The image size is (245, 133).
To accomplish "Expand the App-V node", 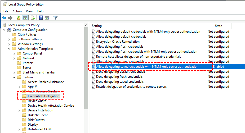I will pos(19,87).
